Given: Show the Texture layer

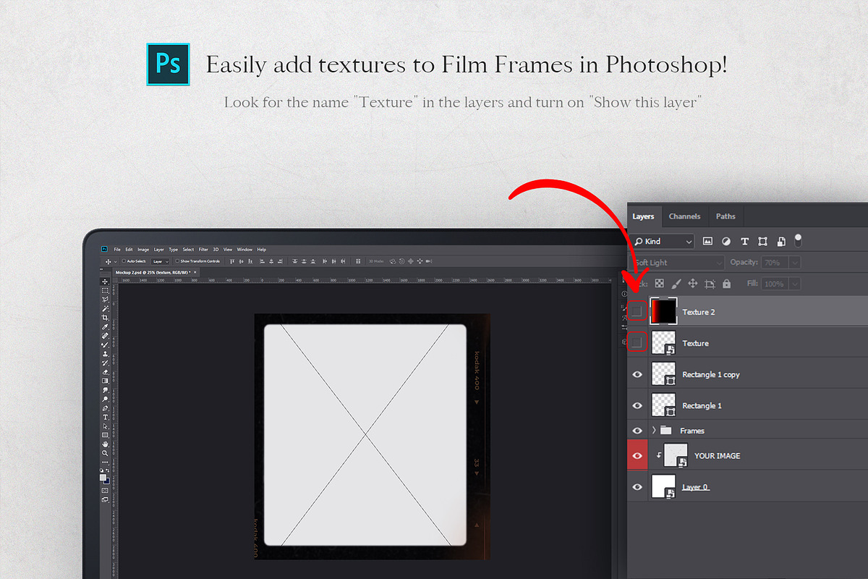Looking at the screenshot, I should click(637, 342).
